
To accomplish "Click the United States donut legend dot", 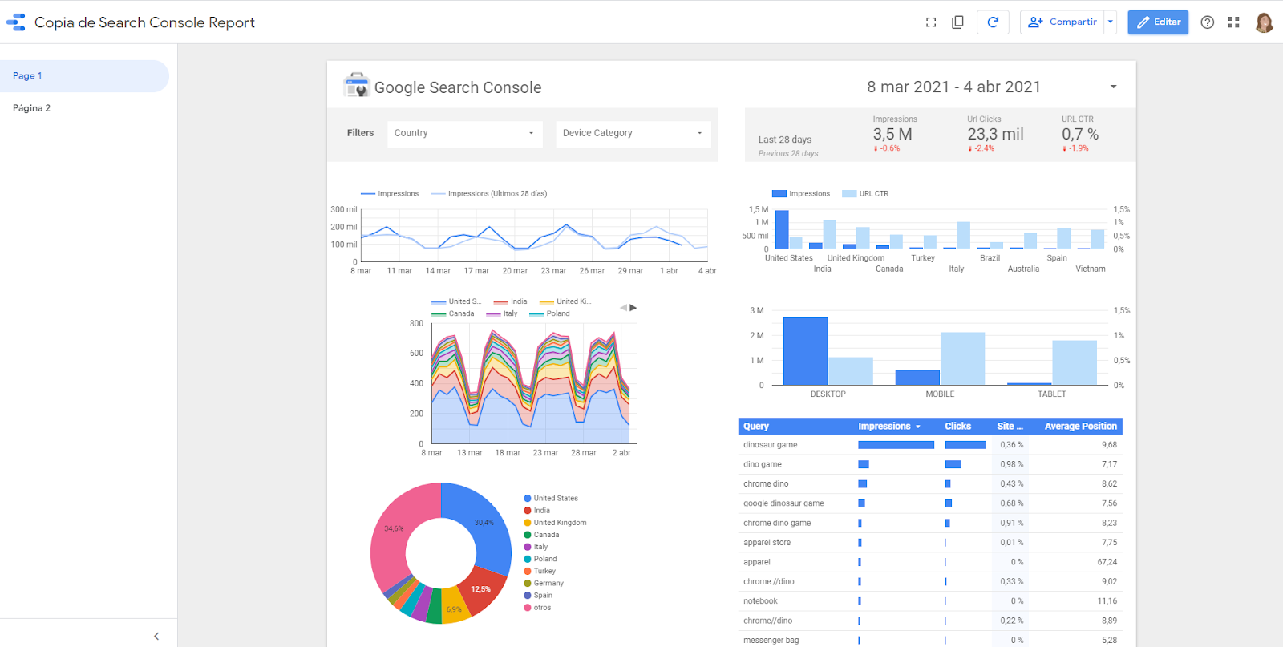I will coord(528,499).
